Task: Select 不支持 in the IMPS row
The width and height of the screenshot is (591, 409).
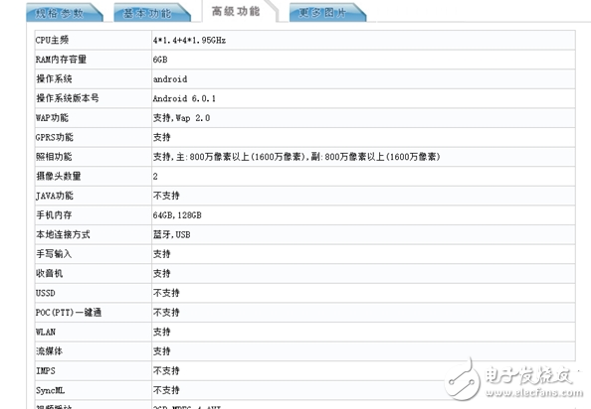Action: (x=166, y=371)
